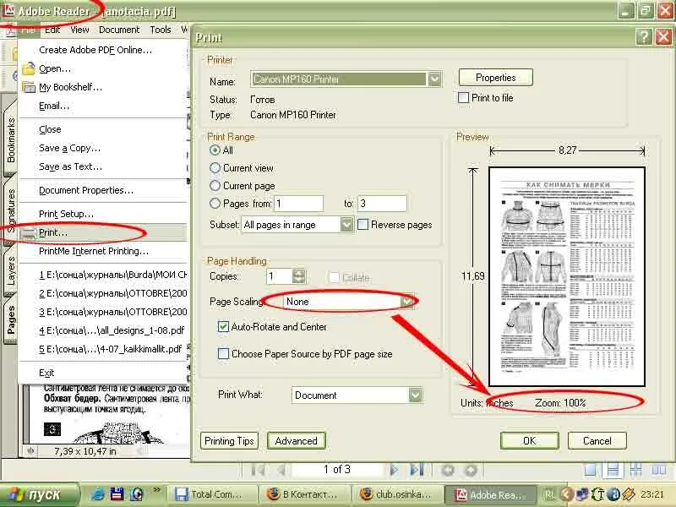Click Pages from input field
Screen dimensions: 676x507
point(298,203)
